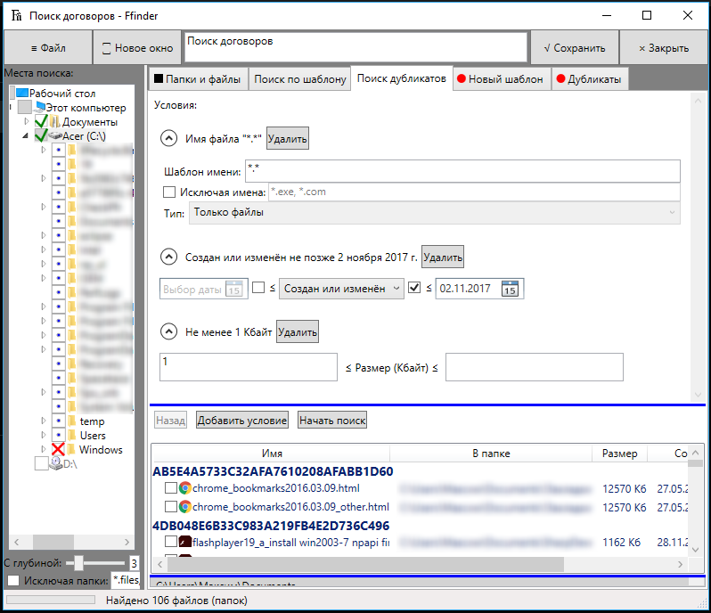
Task: Click the D:\ disc drive icon
Action: pos(56,463)
